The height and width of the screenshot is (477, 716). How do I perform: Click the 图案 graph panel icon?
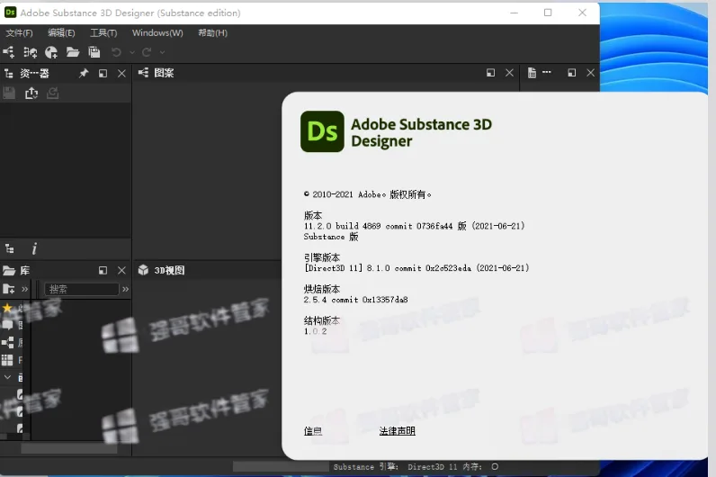coord(143,73)
